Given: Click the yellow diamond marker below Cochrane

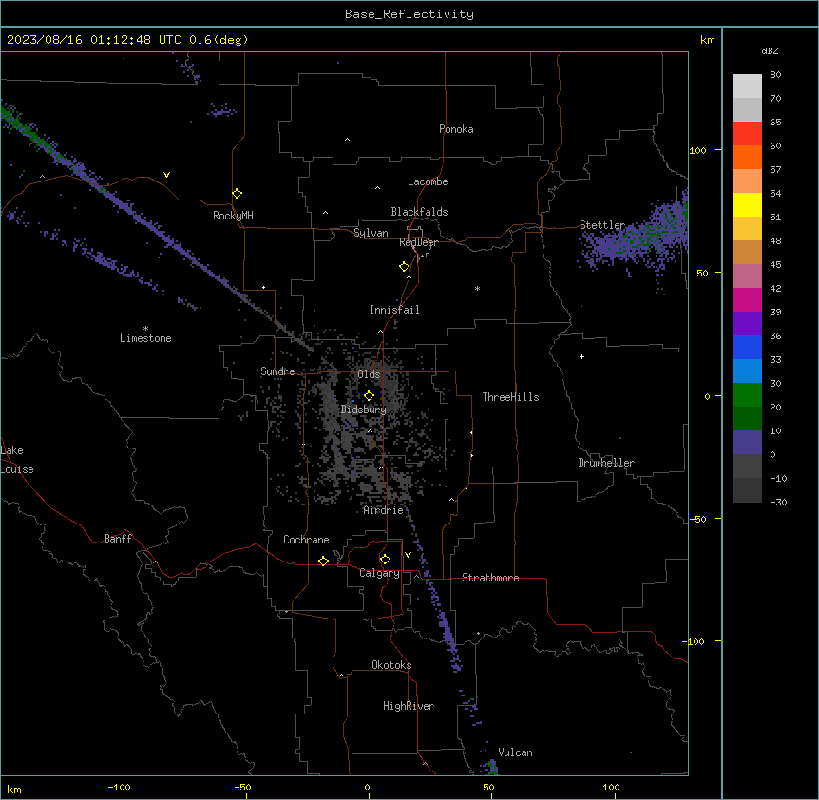Looking at the screenshot, I should click(x=323, y=561).
